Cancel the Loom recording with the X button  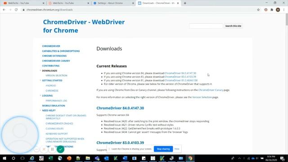pos(44,149)
